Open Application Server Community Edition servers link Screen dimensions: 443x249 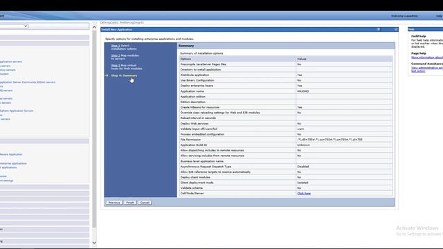pyautogui.click(x=28, y=82)
